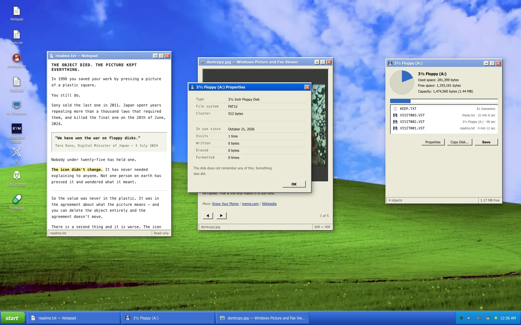Click the taskbar clock showing 12:56 AM
Screen dimensions: 521x325
508,318
